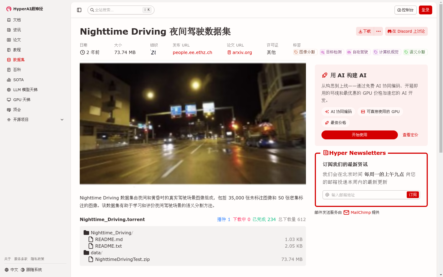
Task: Open 百科 in the sidebar
Action: 35,70
